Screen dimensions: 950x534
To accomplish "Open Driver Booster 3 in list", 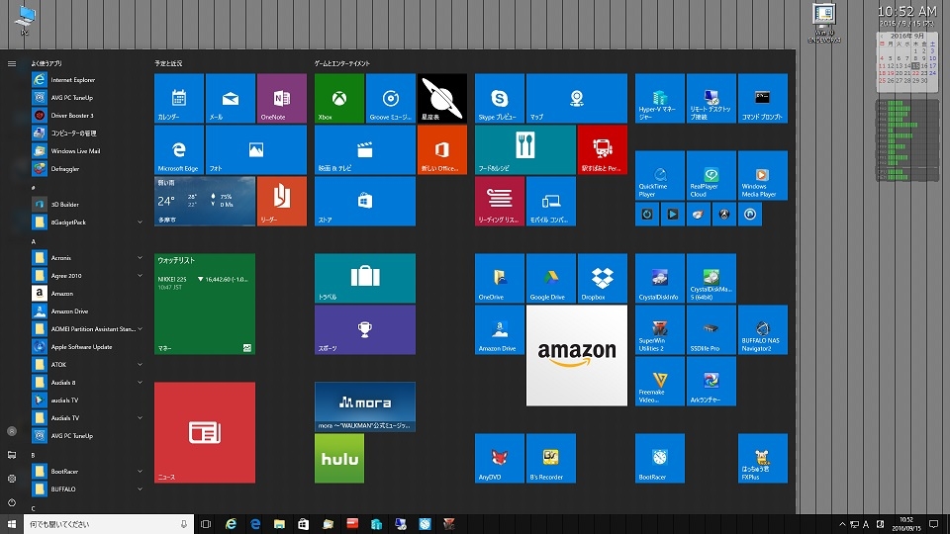I will pos(88,115).
